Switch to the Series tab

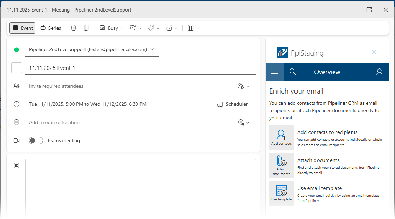(50, 28)
